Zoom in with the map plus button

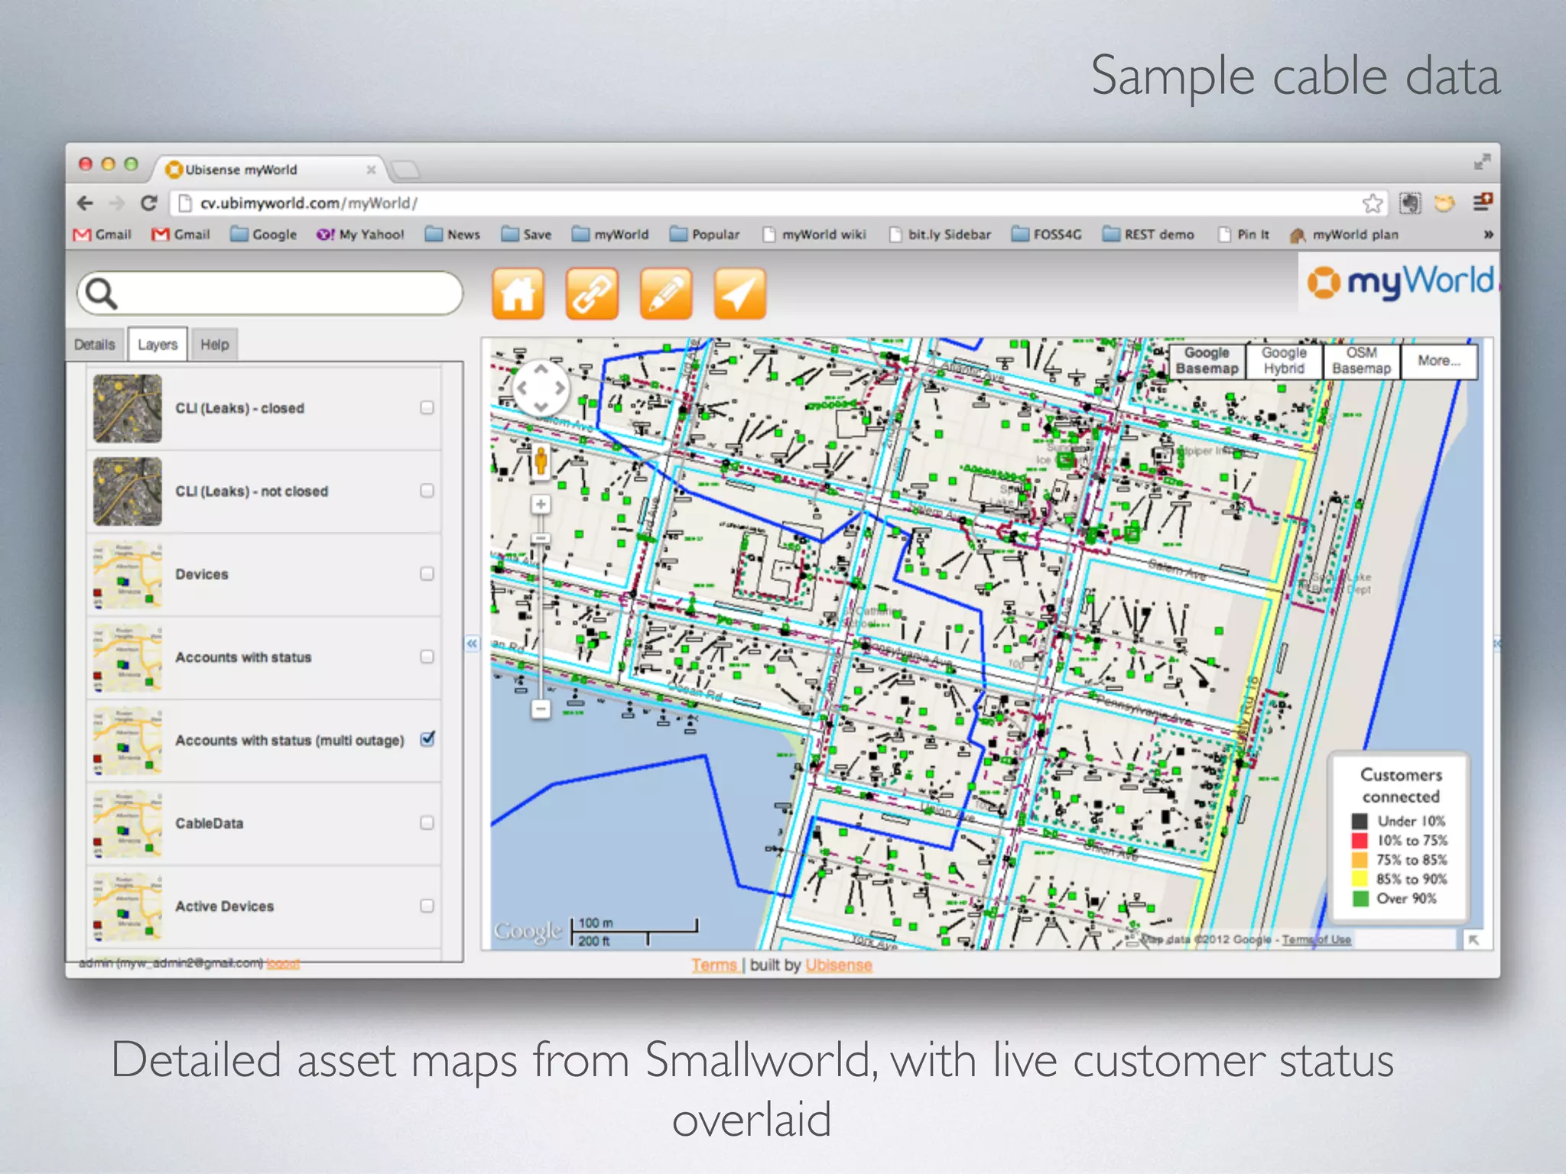(541, 504)
